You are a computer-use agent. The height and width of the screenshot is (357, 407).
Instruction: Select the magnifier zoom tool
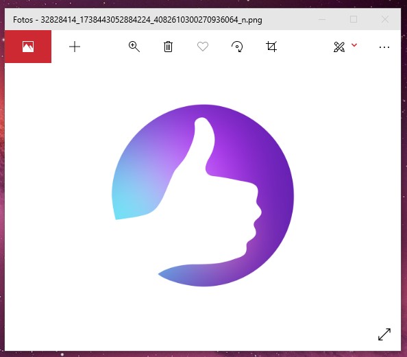click(134, 47)
